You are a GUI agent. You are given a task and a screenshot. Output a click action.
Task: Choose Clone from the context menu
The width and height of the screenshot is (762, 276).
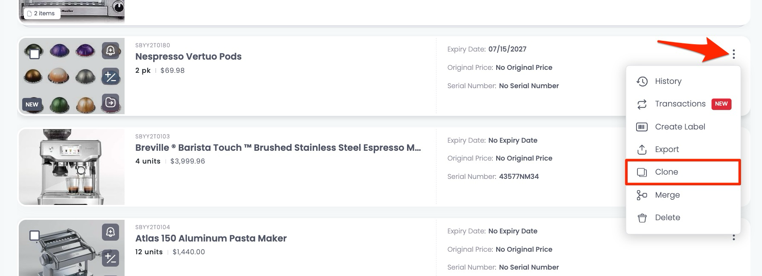click(666, 172)
